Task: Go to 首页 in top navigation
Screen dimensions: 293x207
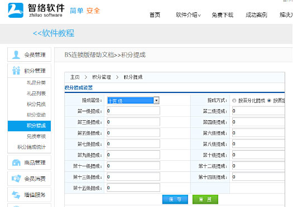Action: [x=155, y=15]
